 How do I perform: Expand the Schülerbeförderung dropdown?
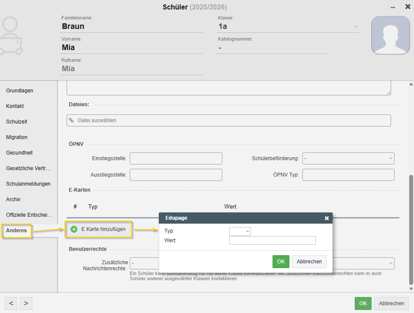[x=390, y=159]
